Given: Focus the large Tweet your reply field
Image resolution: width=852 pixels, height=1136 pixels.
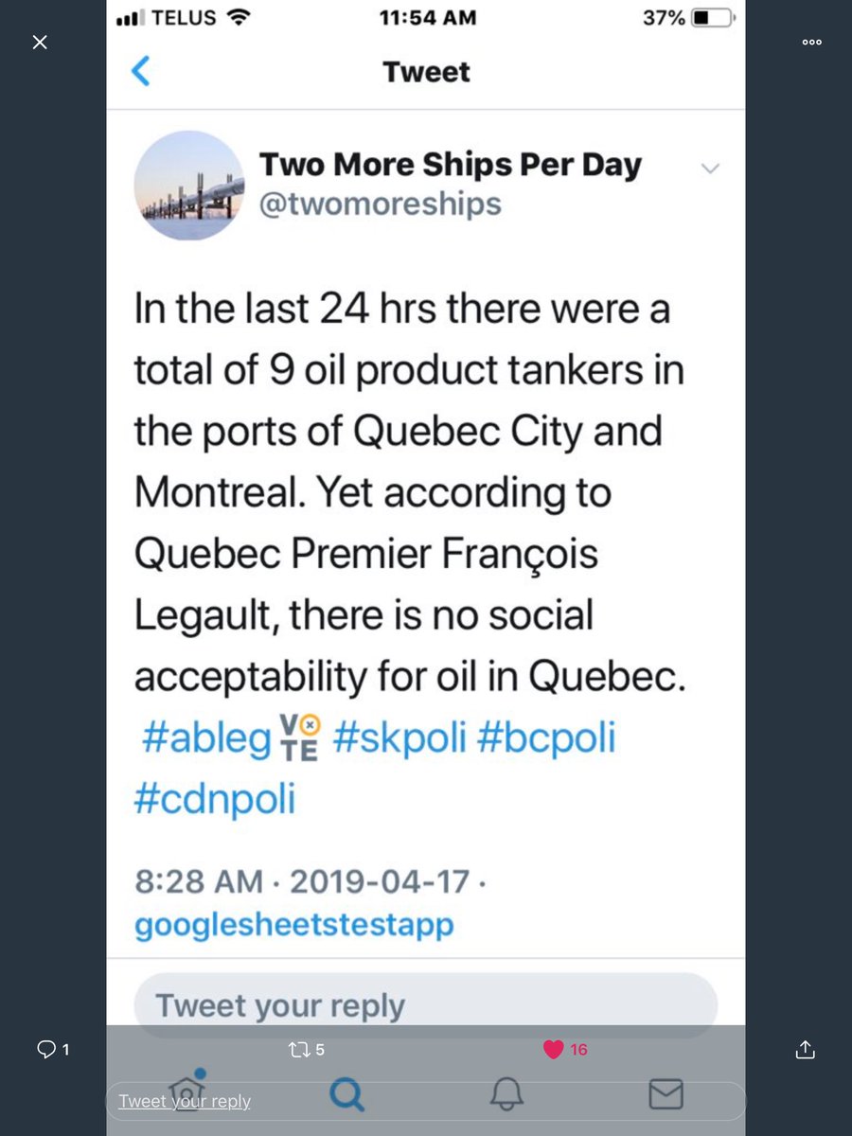Looking at the screenshot, I should pos(425,1004).
